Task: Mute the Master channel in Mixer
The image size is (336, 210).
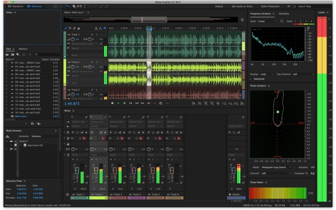Action: [230, 160]
